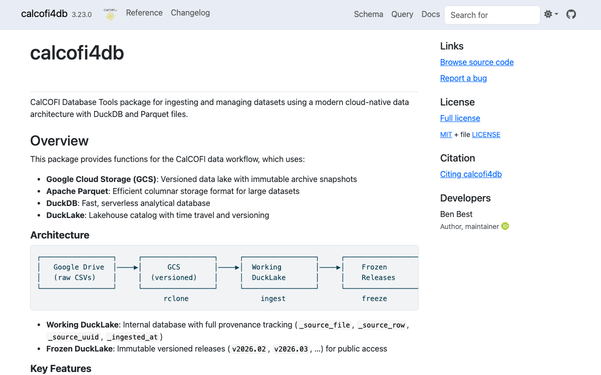601x375 pixels.
Task: Click the CalCOFI logo in navbar
Action: pyautogui.click(x=110, y=14)
